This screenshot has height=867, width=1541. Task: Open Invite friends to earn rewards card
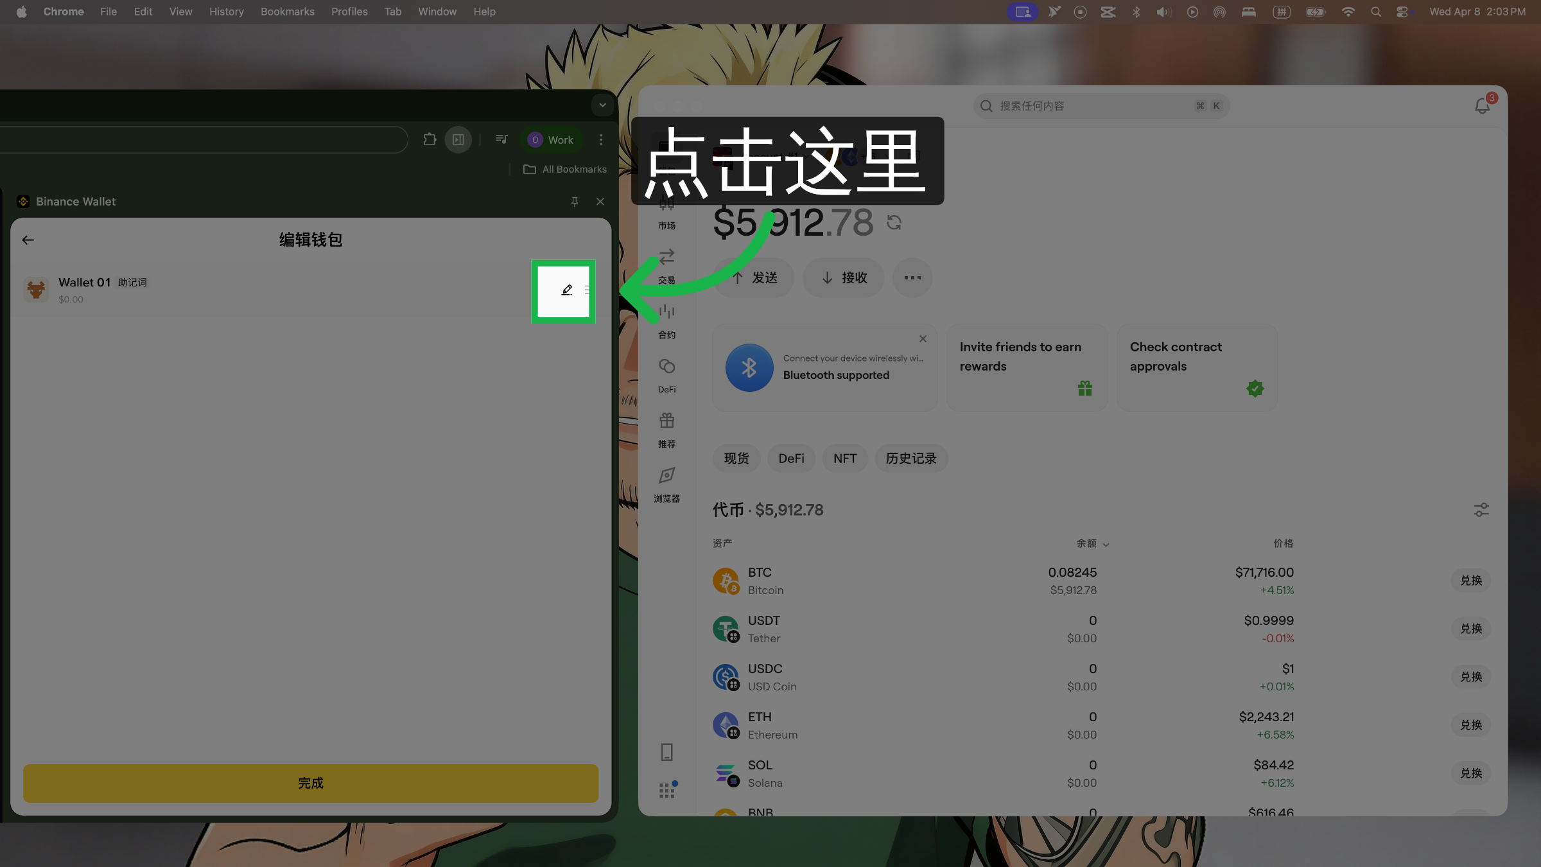point(1027,367)
